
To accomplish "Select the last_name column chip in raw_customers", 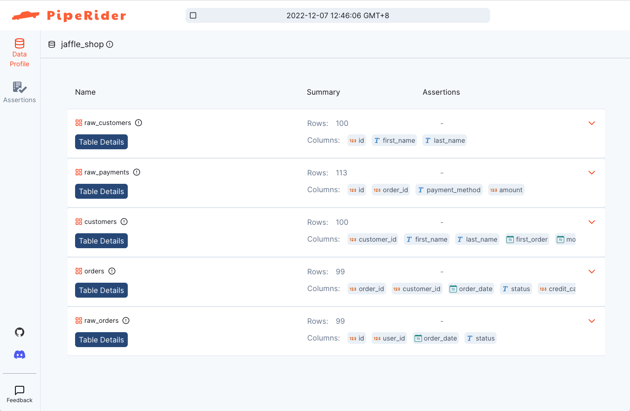I will click(445, 140).
